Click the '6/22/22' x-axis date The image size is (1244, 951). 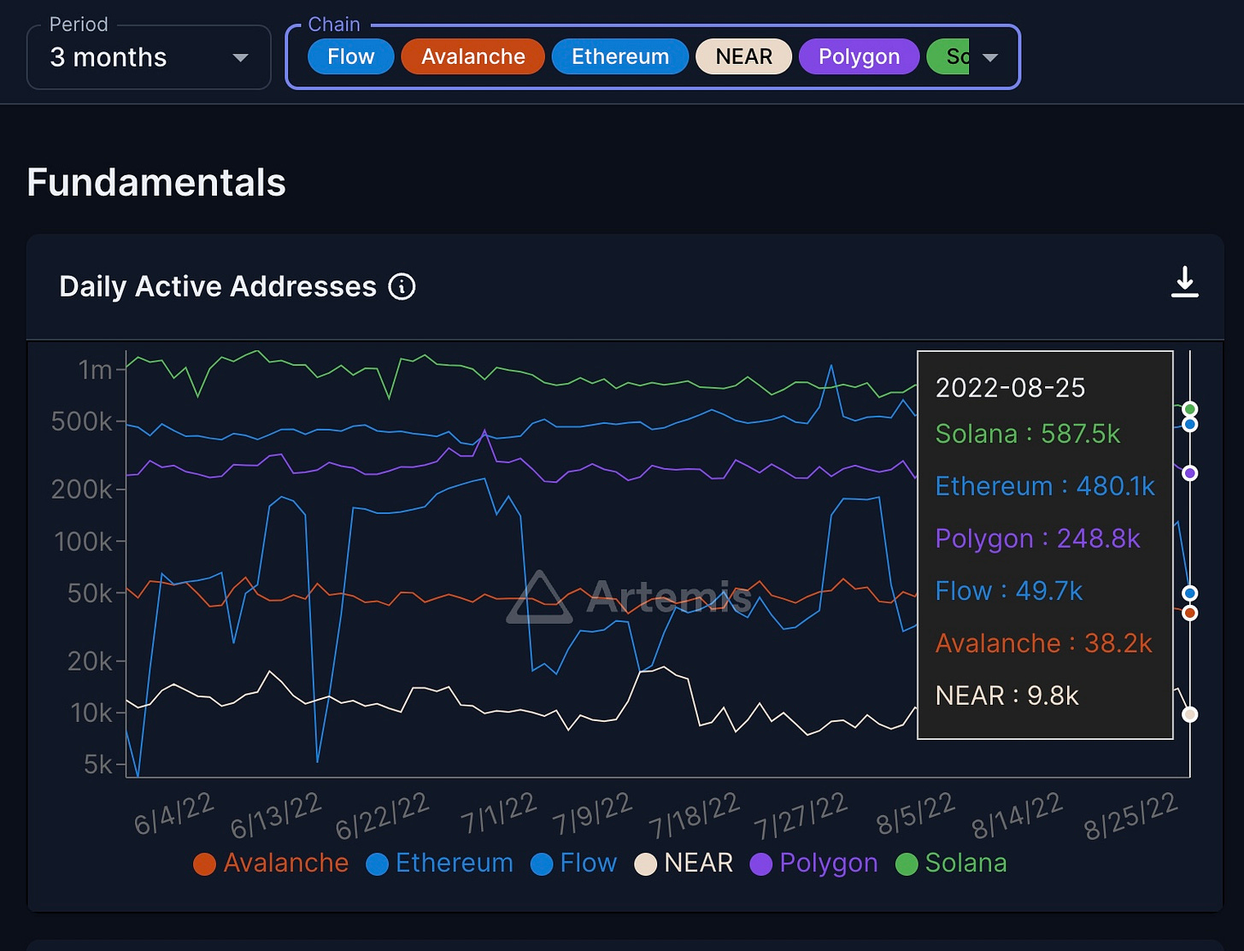[x=382, y=817]
